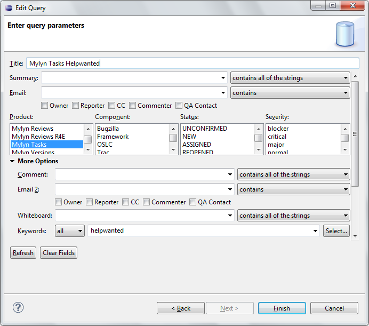Enable the CC checkbox under Email 2
The image size is (369, 326).
tap(125, 202)
